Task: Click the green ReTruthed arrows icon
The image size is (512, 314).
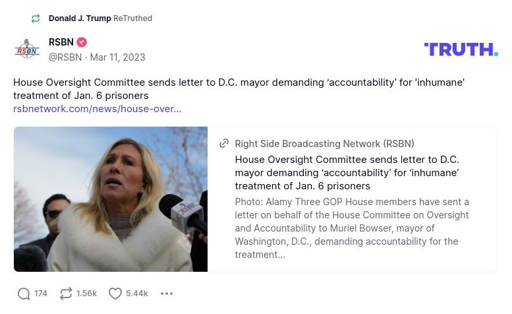Action: tap(36, 18)
